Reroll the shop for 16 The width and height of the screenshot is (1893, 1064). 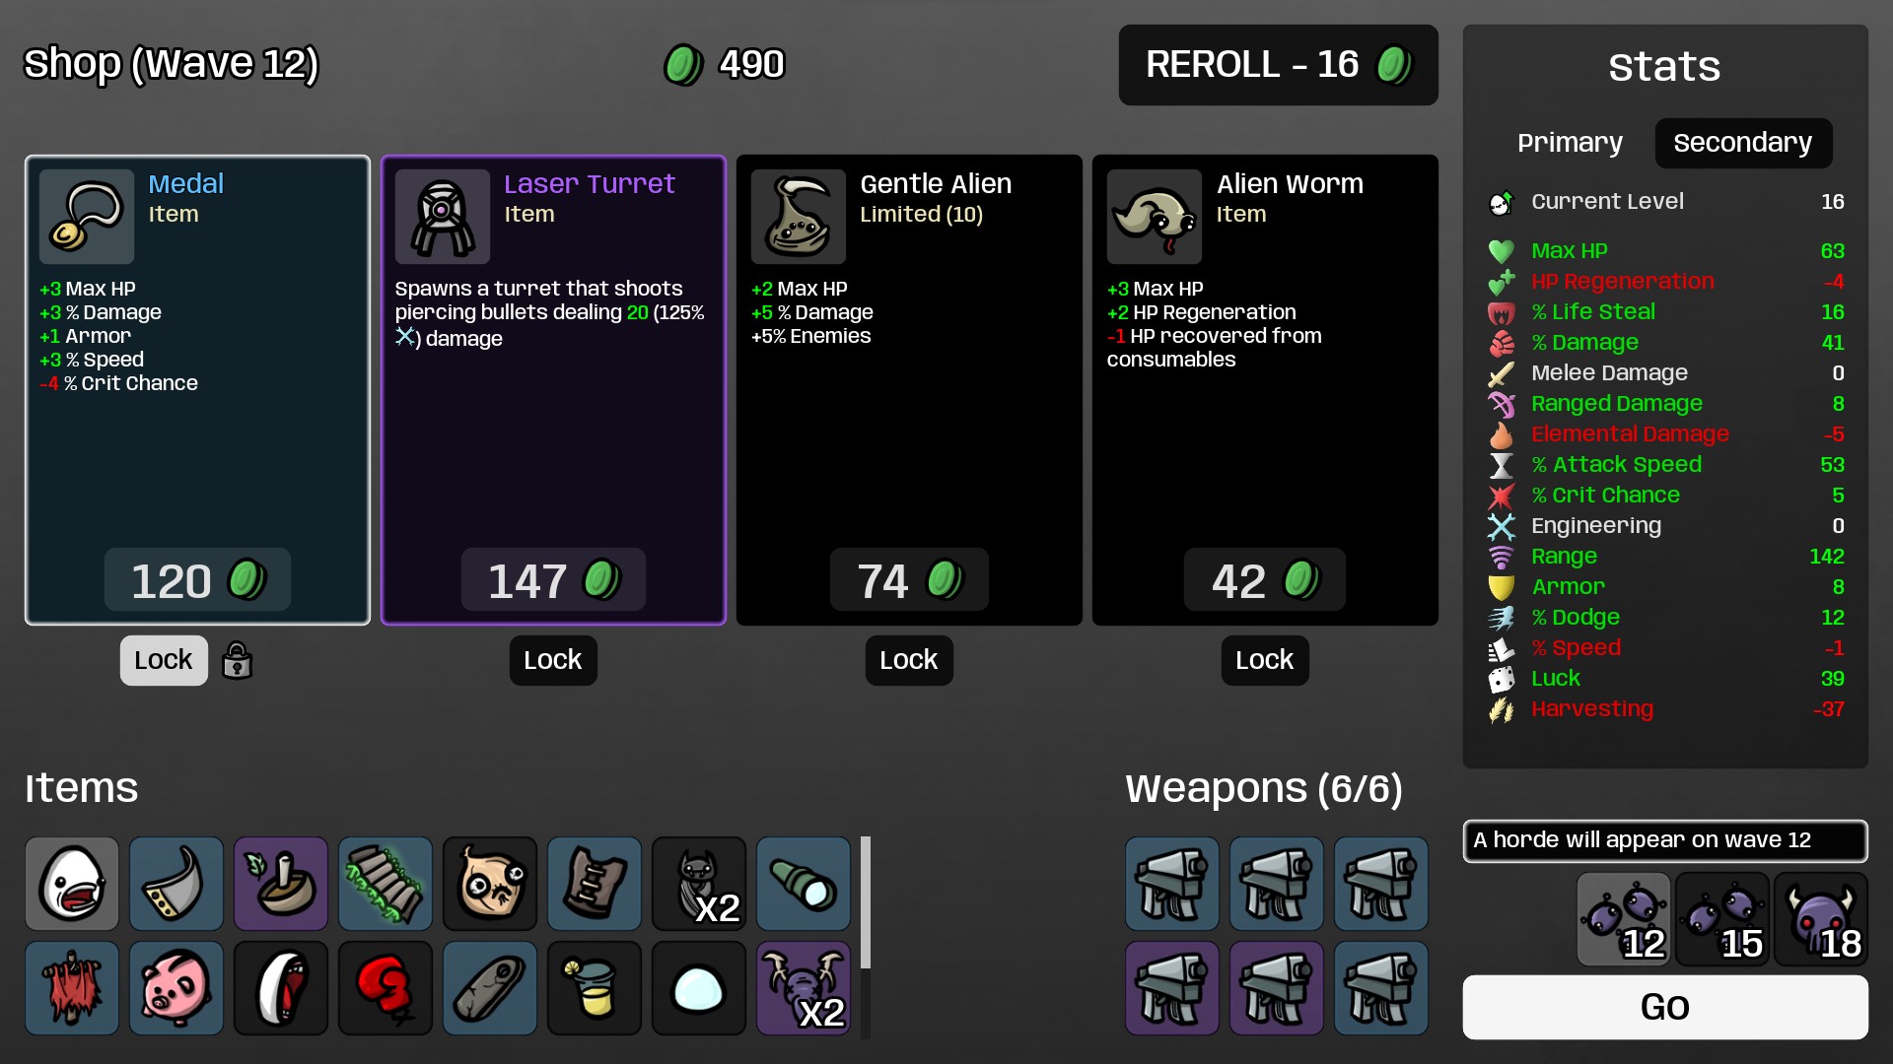point(1279,65)
